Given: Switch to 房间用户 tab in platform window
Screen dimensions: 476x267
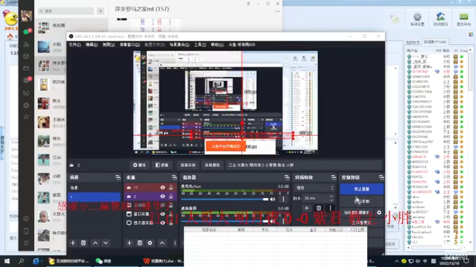Looking at the screenshot, I should click(x=435, y=42).
